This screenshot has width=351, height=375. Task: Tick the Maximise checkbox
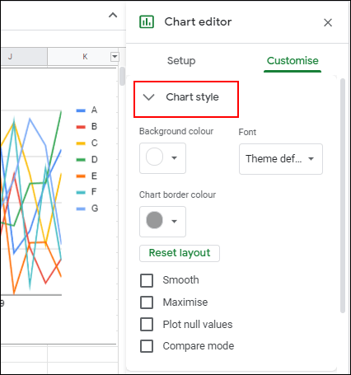click(147, 302)
